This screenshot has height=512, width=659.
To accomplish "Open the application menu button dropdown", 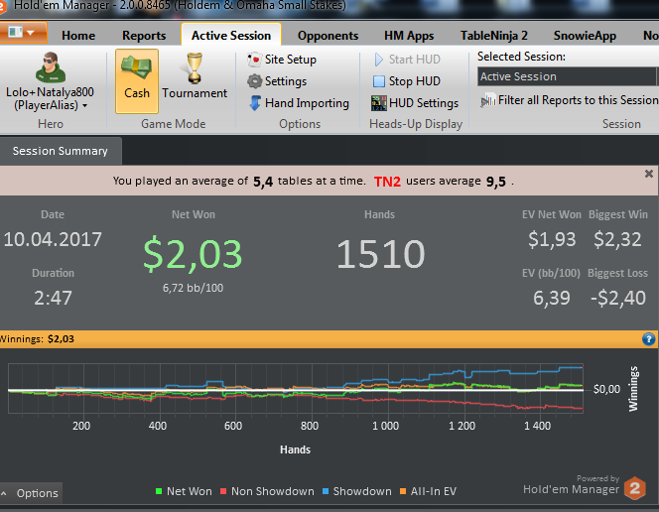I will pos(23,33).
